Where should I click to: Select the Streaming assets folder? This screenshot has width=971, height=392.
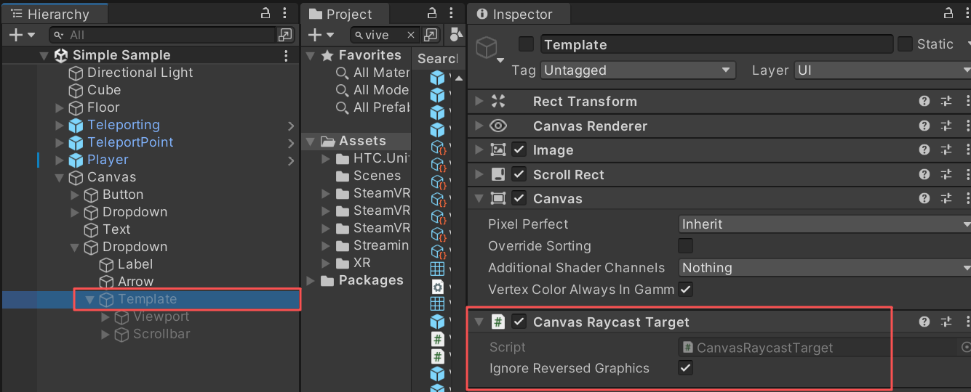372,245
